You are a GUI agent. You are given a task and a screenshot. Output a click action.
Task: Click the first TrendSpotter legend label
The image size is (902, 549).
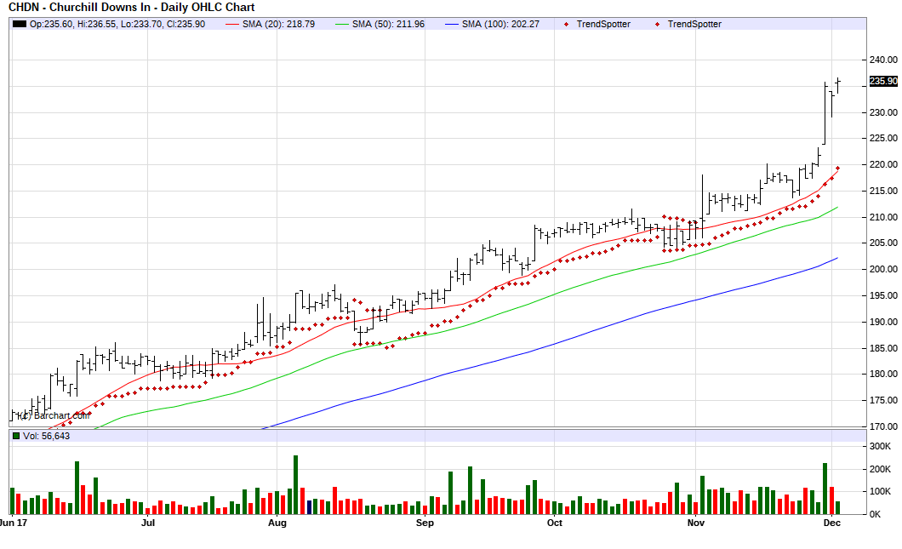pyautogui.click(x=603, y=24)
